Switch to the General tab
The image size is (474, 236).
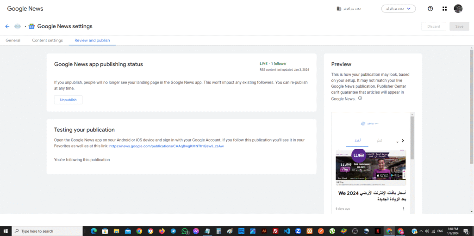pos(13,41)
